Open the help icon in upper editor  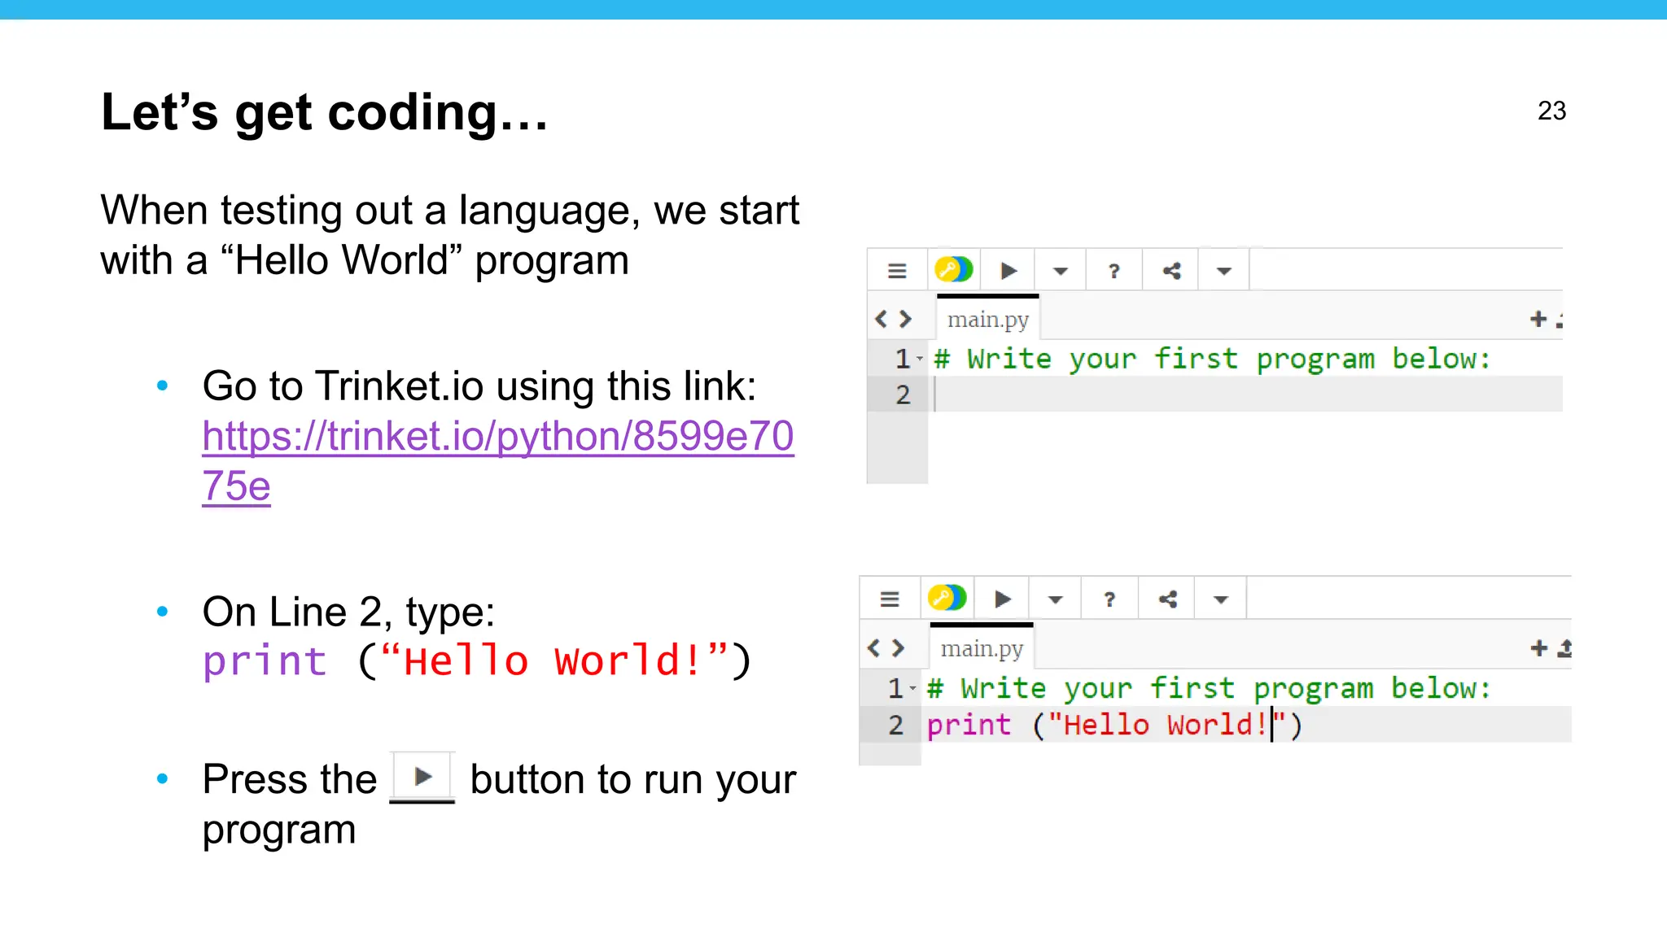pyautogui.click(x=1114, y=271)
